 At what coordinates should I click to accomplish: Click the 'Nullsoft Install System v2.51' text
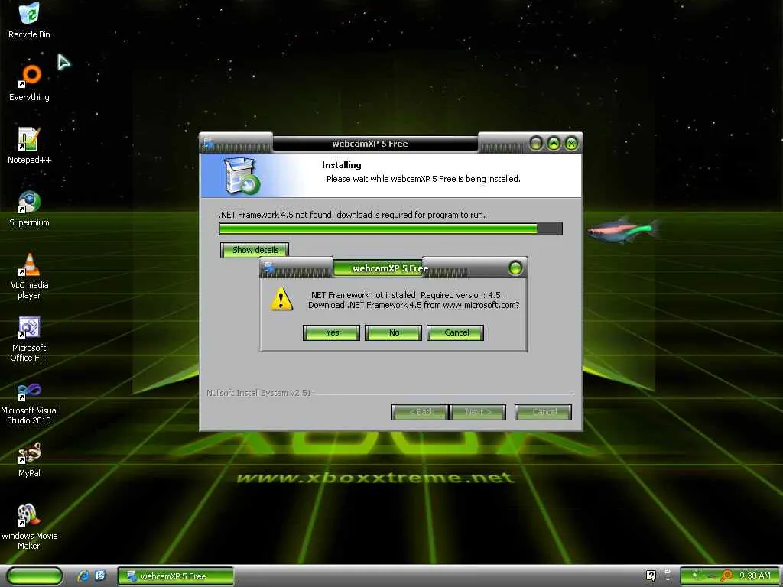(258, 393)
